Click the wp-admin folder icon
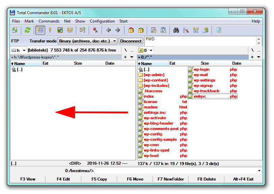Viewport: 274px width, 194px height. pyautogui.click(x=140, y=75)
